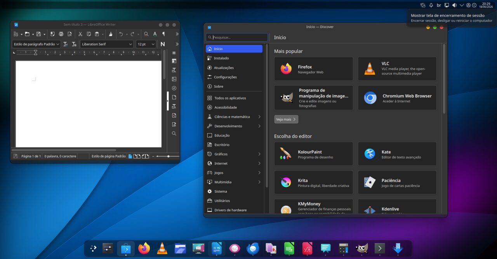
Task: Open GIMP from the dock
Action: (361, 248)
